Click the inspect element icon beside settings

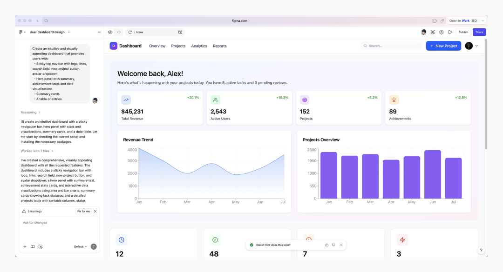[433, 32]
